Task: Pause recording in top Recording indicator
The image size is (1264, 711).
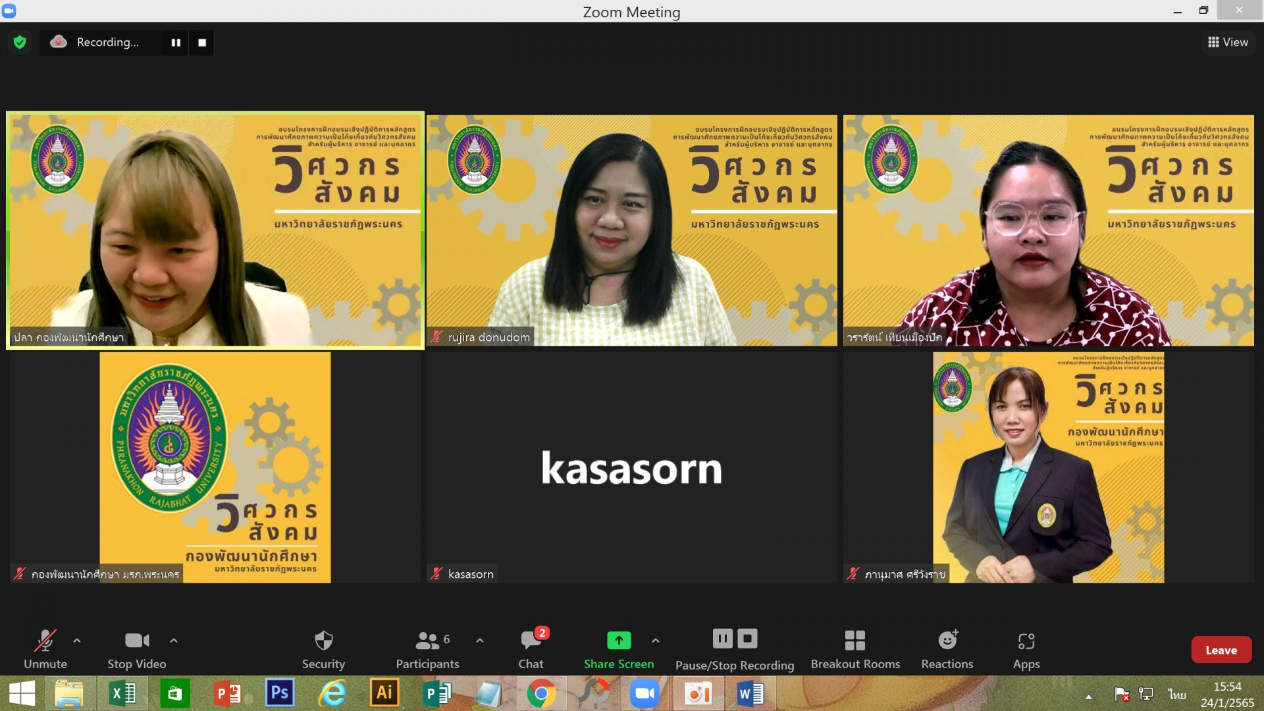Action: pos(176,43)
